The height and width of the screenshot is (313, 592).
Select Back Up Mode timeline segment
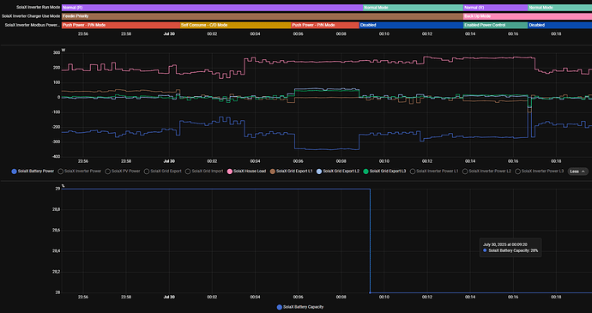[x=528, y=16]
